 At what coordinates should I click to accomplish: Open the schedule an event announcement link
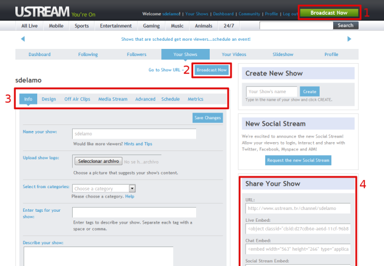pos(186,39)
